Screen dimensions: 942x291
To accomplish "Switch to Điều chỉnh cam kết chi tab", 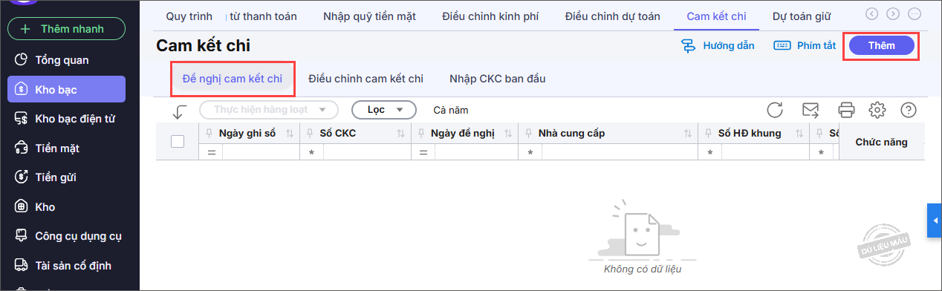I will [x=366, y=79].
